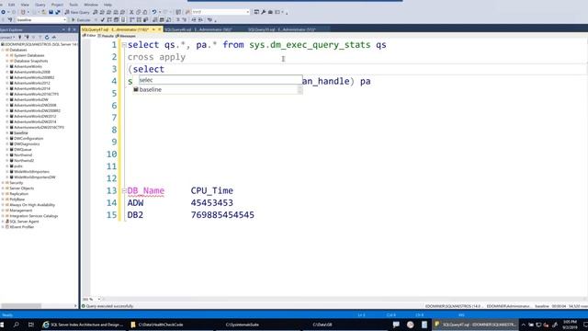
Task: Open the Window menu
Action: [x=91, y=5]
